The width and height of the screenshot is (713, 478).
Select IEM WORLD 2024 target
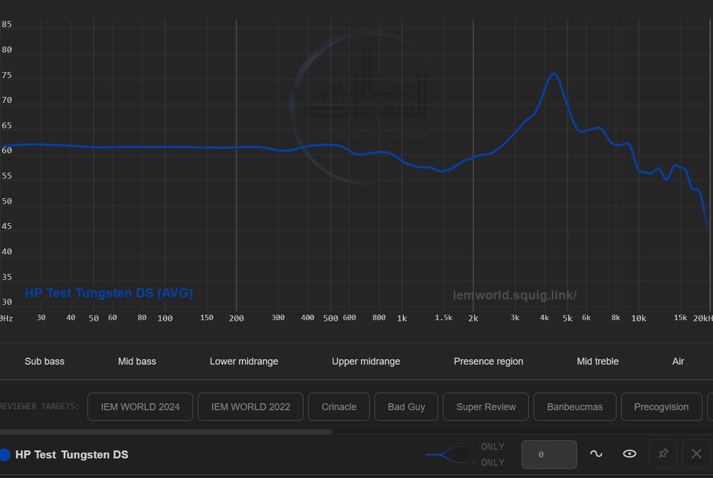[x=140, y=407]
